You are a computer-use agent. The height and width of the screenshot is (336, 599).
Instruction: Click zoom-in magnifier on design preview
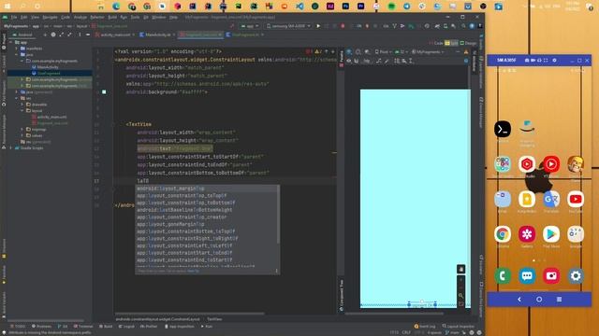(461, 296)
